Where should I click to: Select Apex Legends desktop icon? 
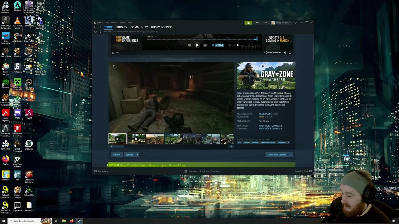click(x=6, y=115)
